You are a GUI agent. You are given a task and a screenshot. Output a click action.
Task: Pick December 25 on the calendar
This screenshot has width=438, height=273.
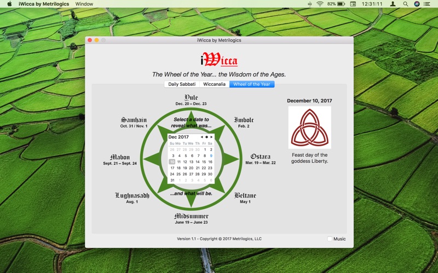click(178, 174)
